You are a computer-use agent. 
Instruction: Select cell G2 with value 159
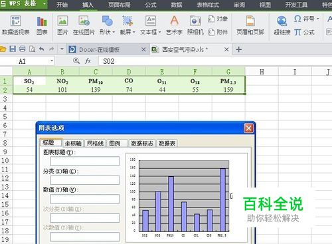pos(228,90)
